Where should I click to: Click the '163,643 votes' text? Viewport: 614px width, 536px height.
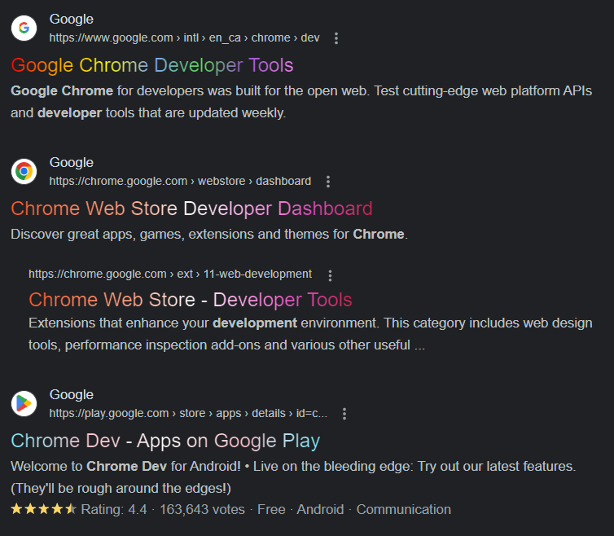pos(202,509)
